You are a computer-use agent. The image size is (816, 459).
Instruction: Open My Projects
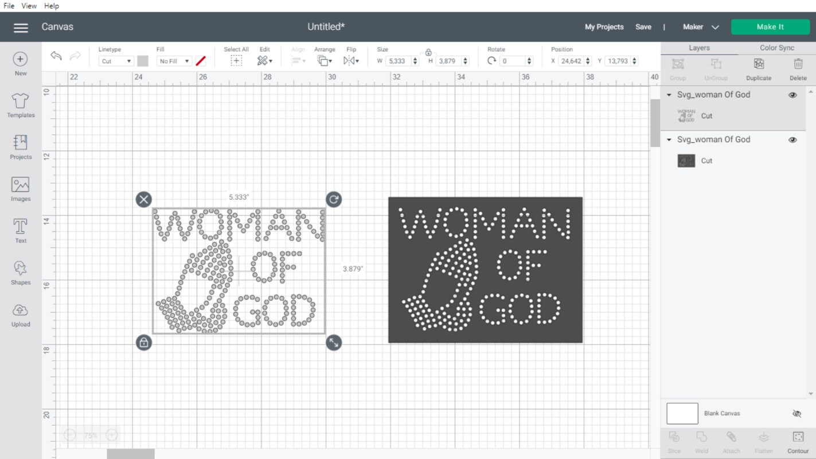(604, 26)
